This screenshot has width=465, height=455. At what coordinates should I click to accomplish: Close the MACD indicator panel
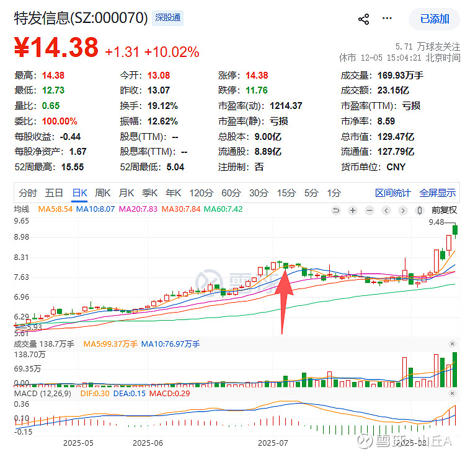pos(452,394)
